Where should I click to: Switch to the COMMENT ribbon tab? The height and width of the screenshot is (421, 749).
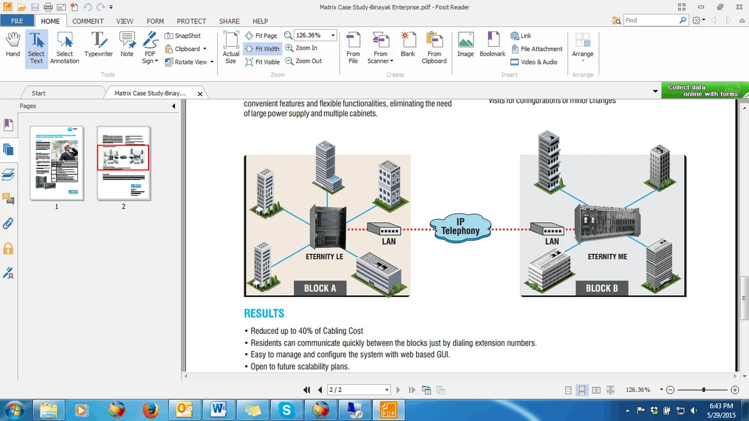click(88, 21)
